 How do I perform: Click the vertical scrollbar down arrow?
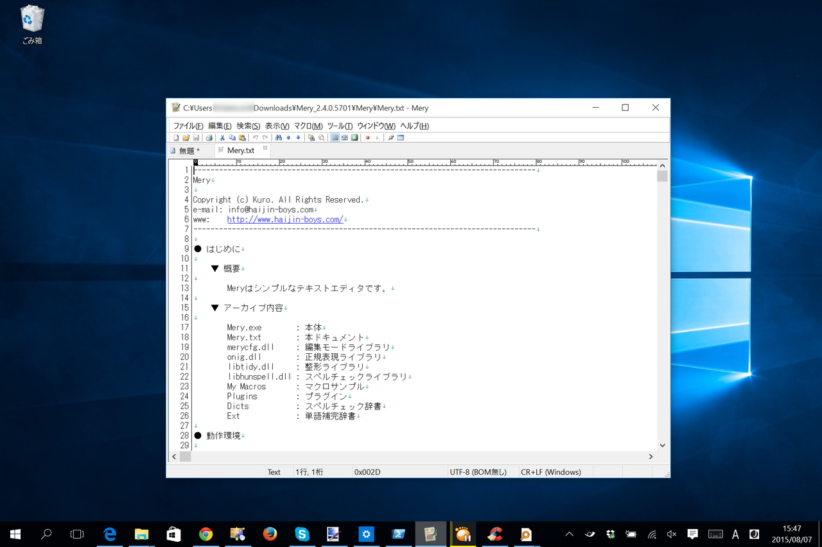(x=662, y=446)
